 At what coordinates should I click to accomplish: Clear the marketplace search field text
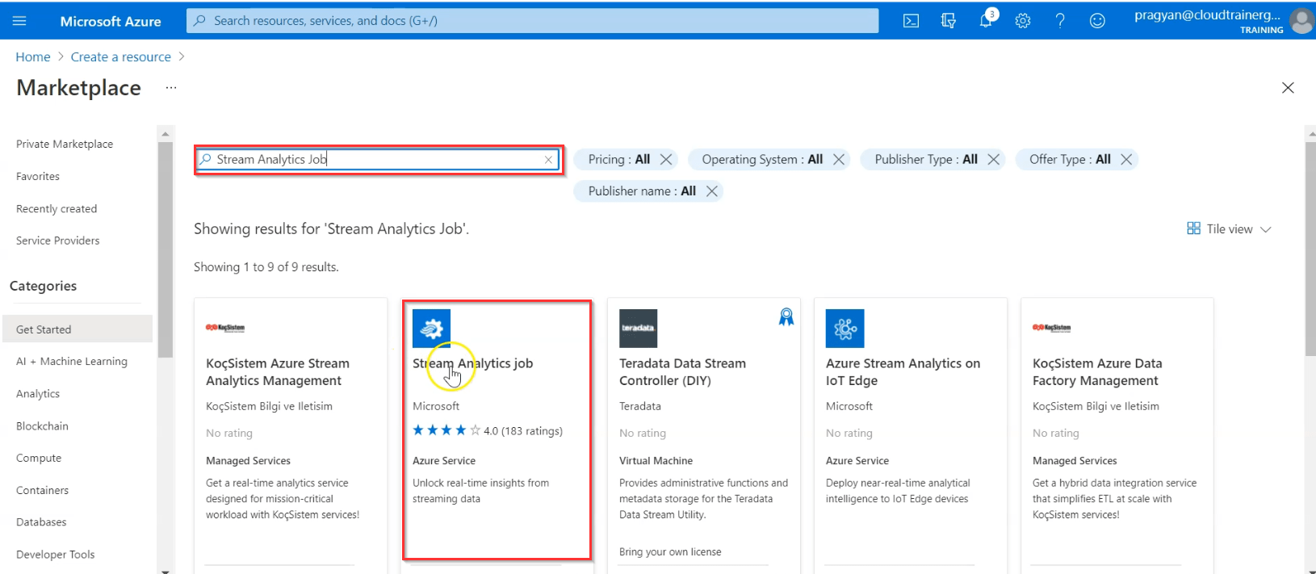pos(548,160)
